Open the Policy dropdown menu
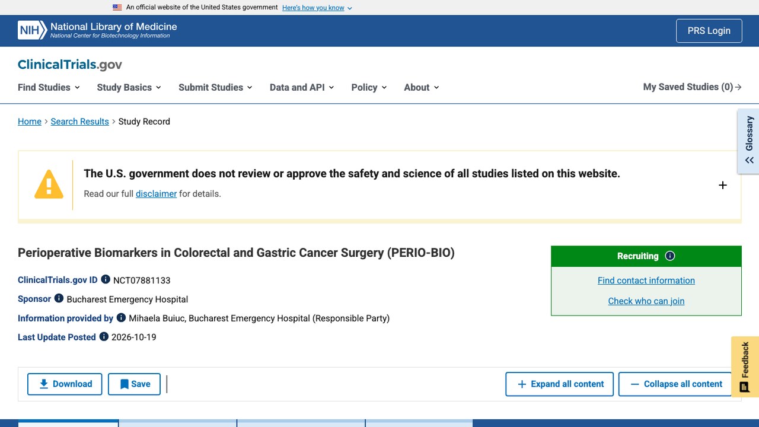Viewport: 759px width, 427px height. 369,87
